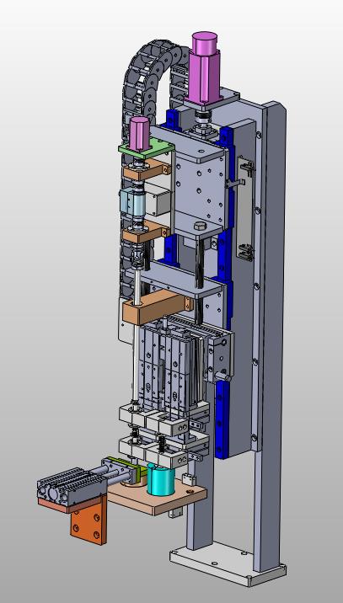
Task: Click the large tan block on the shaft
Action: point(156,307)
